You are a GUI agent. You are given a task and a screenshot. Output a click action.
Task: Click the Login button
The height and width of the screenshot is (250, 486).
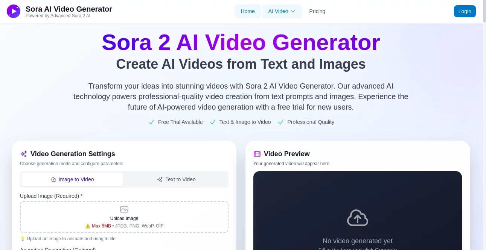click(x=465, y=11)
